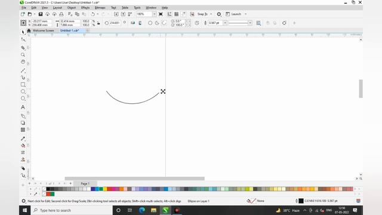Click the Undo arrow icon
This screenshot has width=382, height=215.
[x=93, y=14]
